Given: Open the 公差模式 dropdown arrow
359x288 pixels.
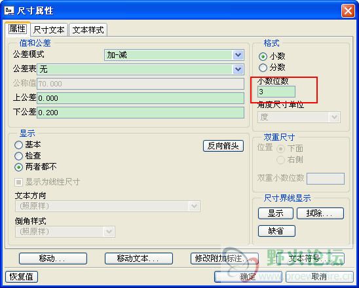Looking at the screenshot, I should click(x=238, y=55).
